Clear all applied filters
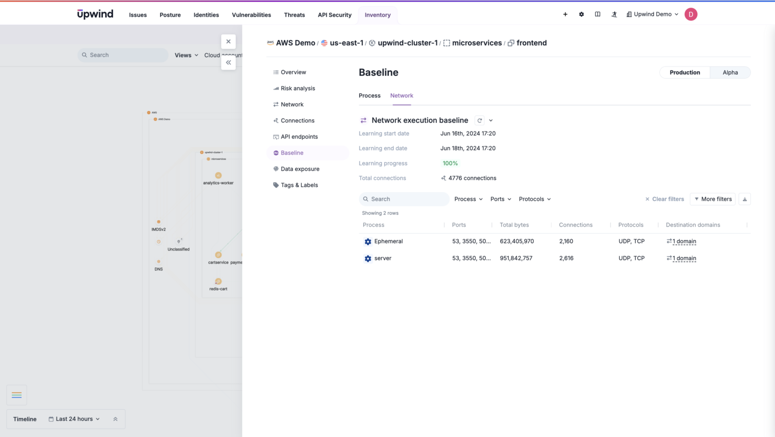 (665, 199)
